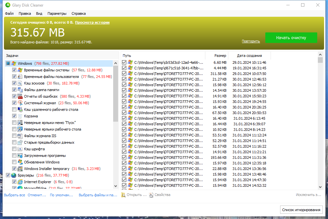Viewport: 328px width, 219px height.
Task: Sort by the Путь column header
Action: tap(163, 56)
